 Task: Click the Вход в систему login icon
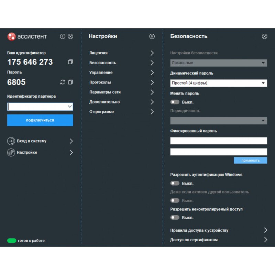point(11,141)
